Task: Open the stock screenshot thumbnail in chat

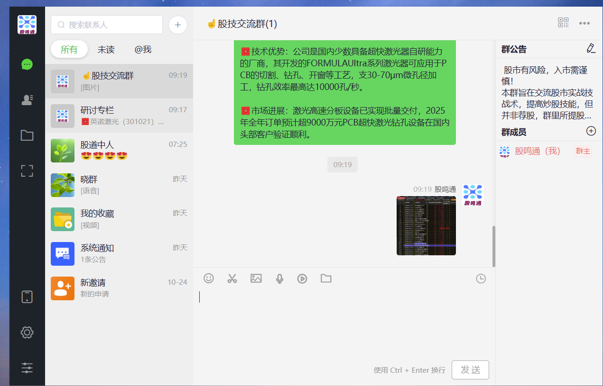Action: pos(426,225)
